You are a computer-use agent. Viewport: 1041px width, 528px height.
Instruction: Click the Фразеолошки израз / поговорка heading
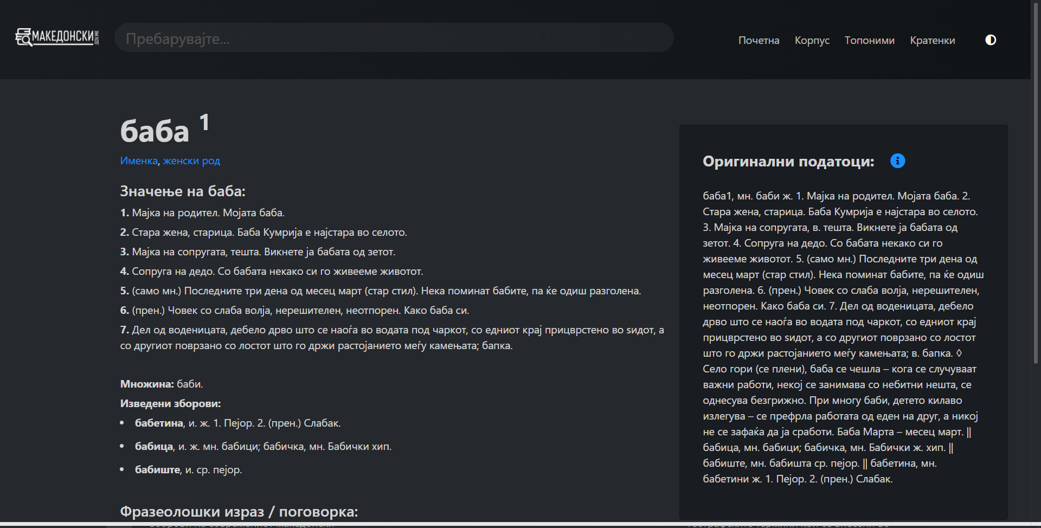point(239,512)
